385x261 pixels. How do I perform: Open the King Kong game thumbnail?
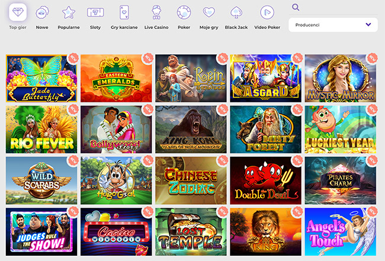[x=191, y=130]
